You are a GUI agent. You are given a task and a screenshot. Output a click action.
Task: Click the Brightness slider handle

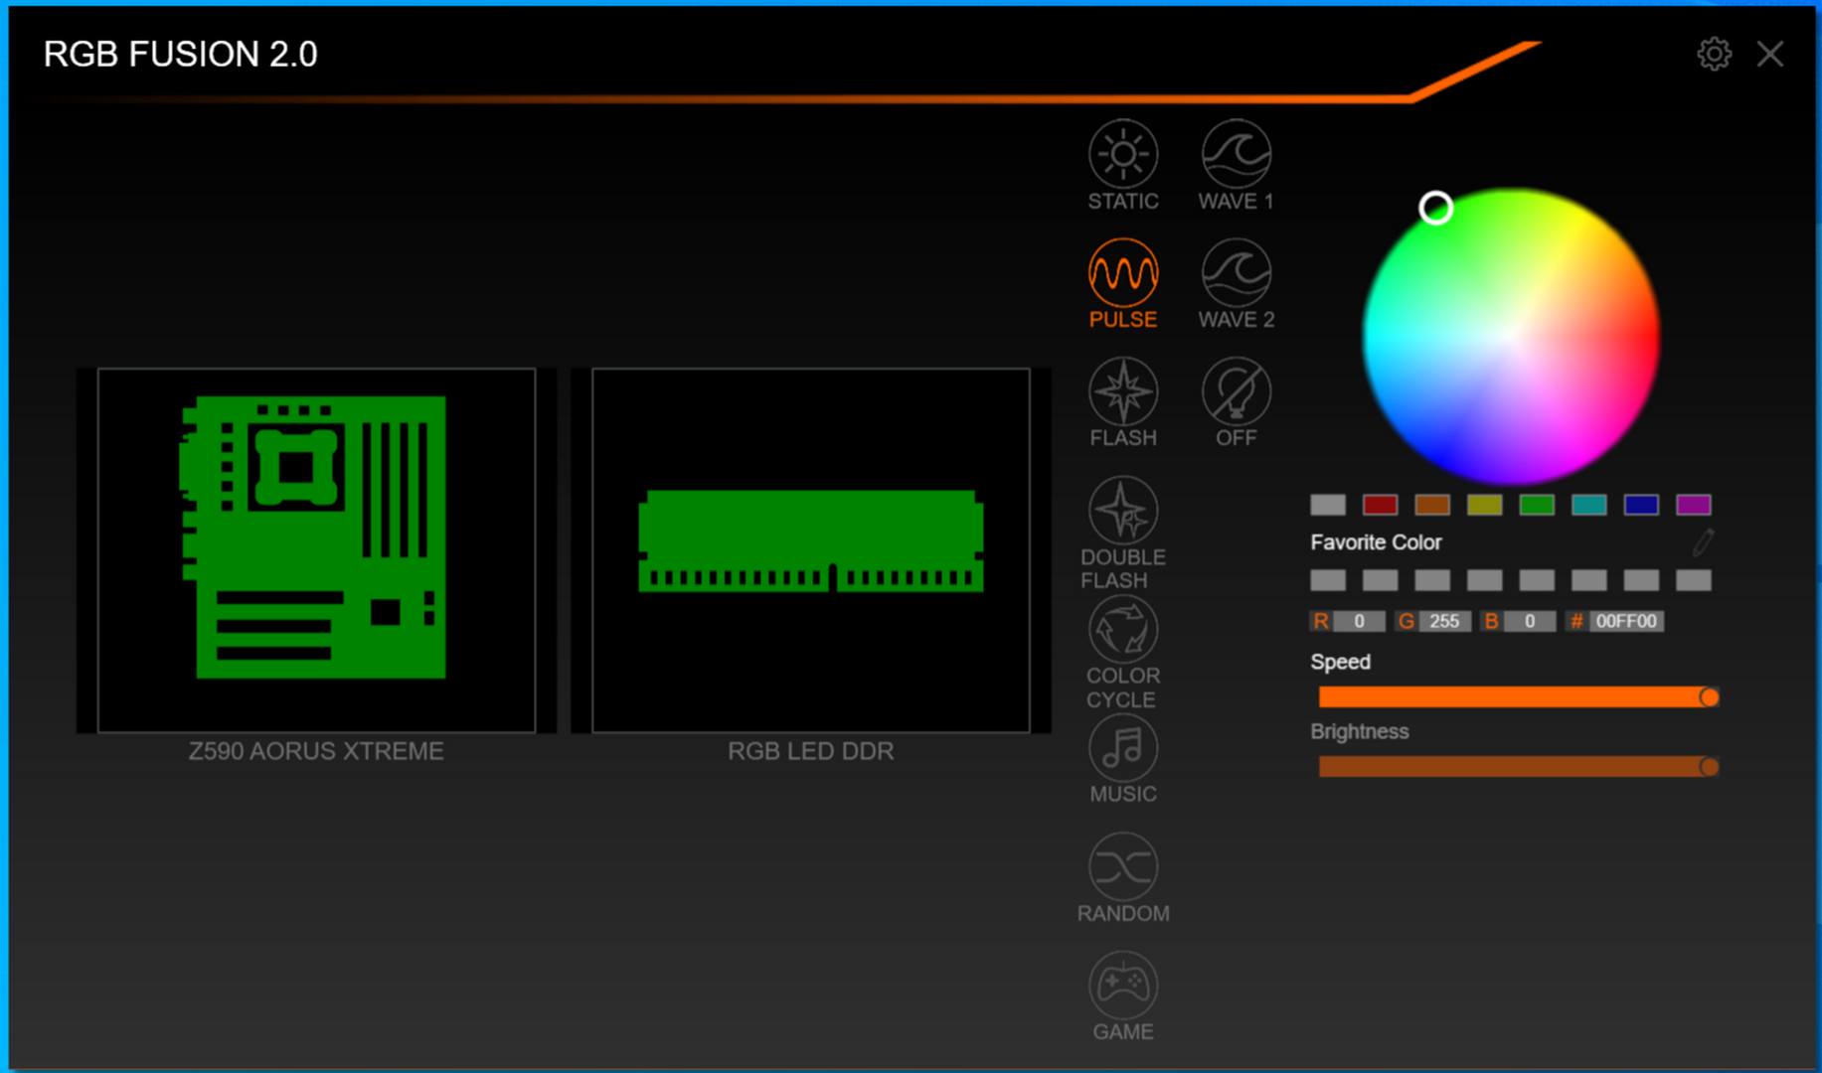click(x=1709, y=767)
